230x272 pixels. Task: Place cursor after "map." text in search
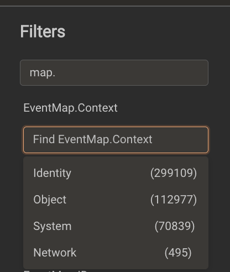pos(56,72)
